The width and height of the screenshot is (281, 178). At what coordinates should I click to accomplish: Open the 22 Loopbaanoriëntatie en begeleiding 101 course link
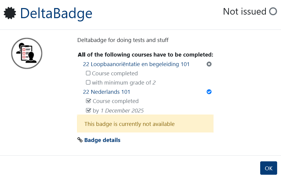tap(136, 64)
